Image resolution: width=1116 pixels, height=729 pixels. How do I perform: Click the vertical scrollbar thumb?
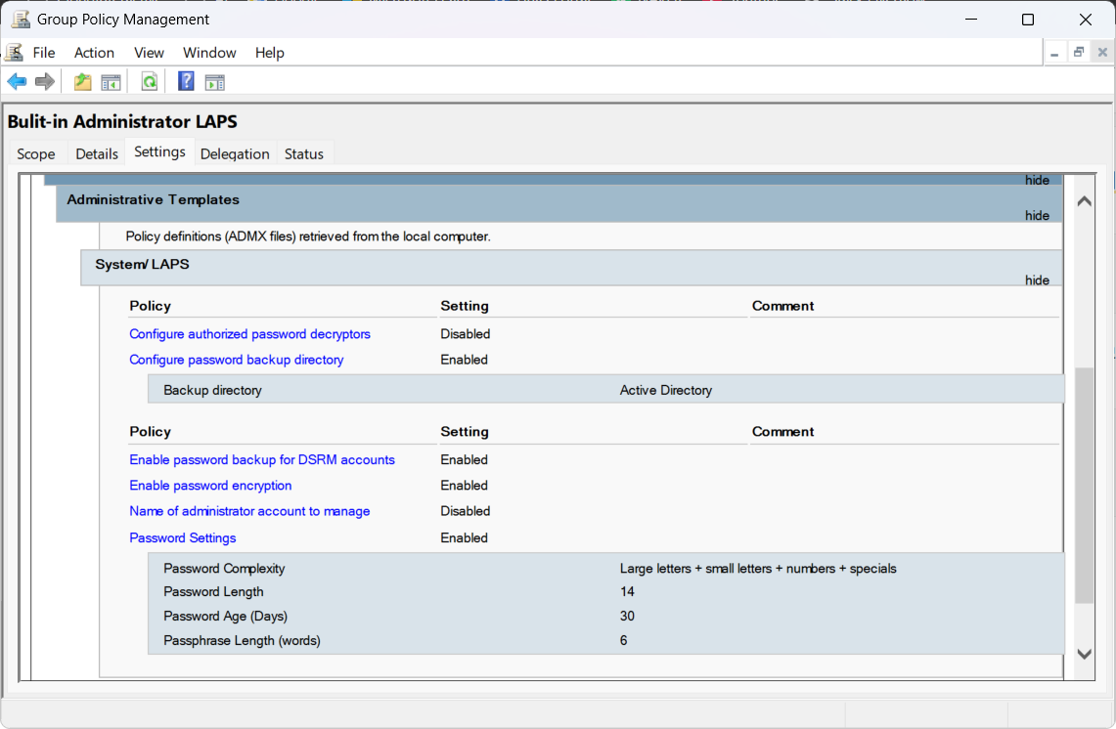[x=1084, y=485]
